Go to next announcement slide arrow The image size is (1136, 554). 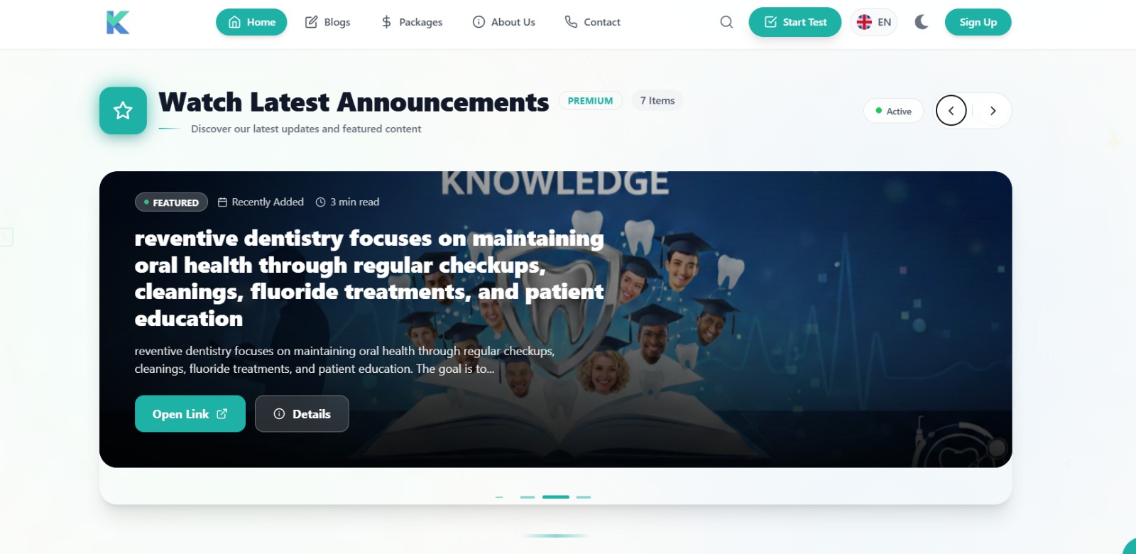click(993, 111)
